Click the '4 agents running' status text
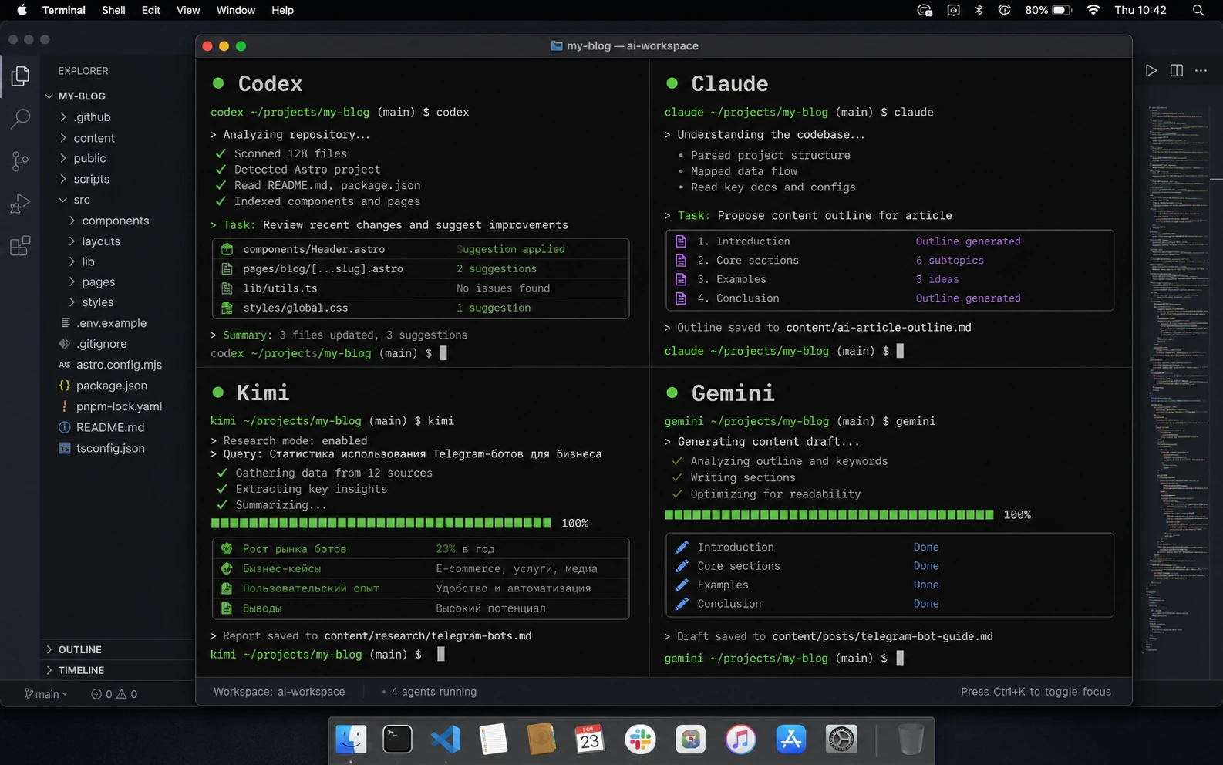 (x=433, y=692)
